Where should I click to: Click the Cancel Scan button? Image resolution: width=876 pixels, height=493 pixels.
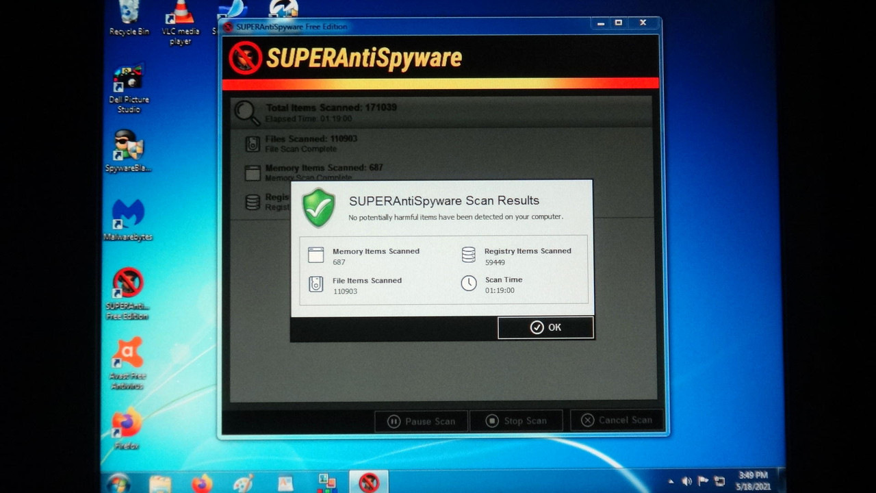click(x=617, y=420)
